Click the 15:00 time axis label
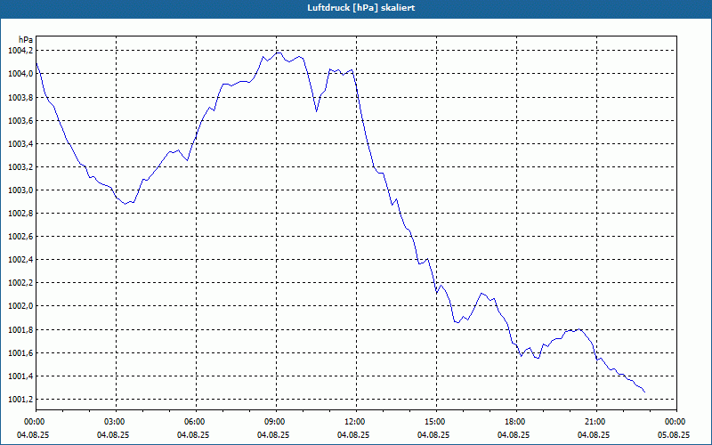 tap(436, 422)
